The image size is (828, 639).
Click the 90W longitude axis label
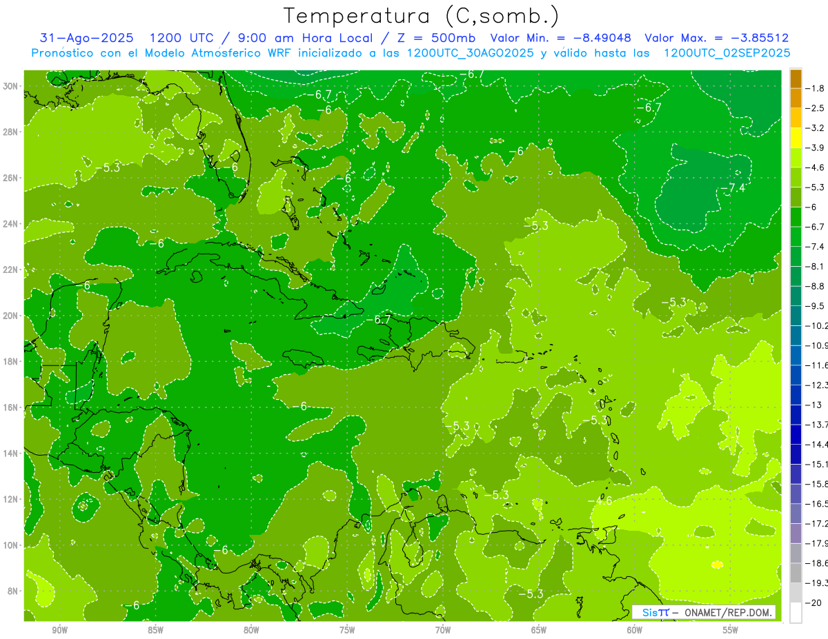coord(60,630)
